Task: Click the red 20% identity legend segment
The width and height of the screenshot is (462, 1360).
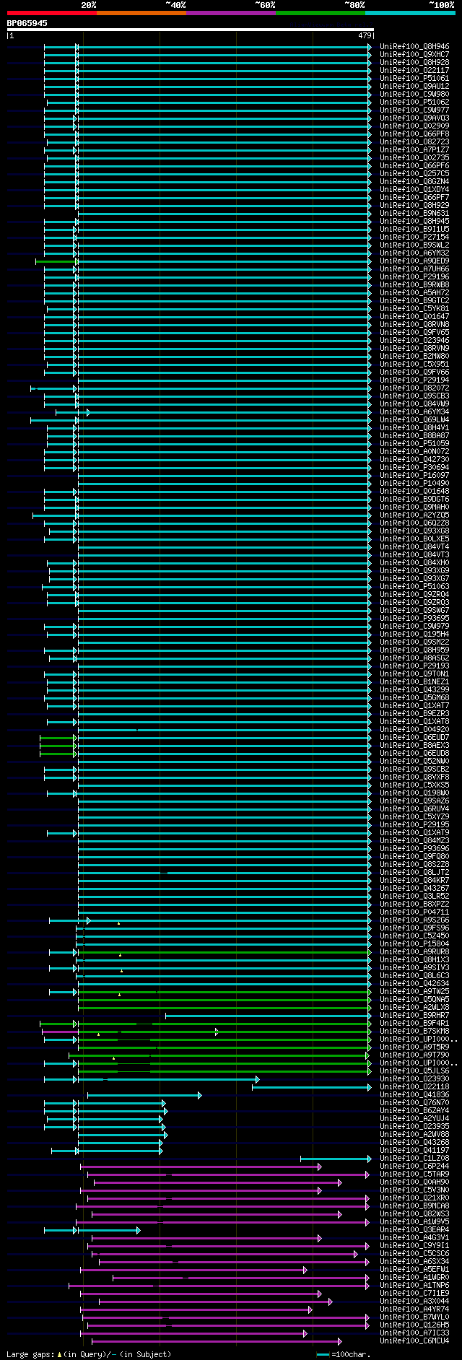Action: [x=51, y=13]
